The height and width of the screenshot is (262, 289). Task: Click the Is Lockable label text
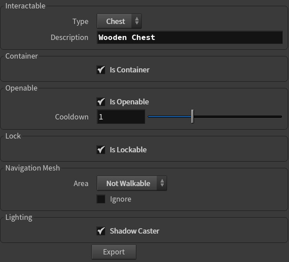click(x=128, y=150)
